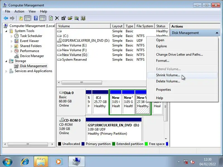Viewport: 223px width, 167px height.
Task: Click the Up one level folder icon
Action: click(21, 18)
